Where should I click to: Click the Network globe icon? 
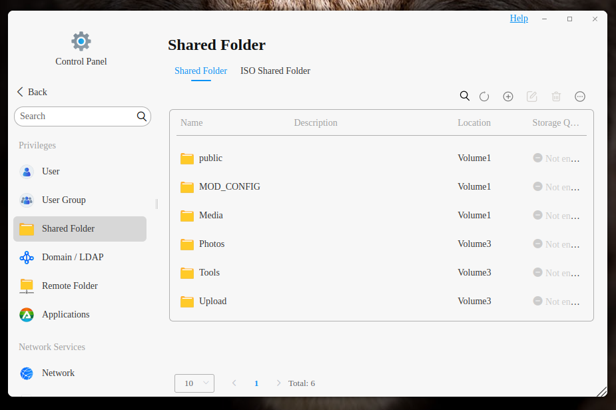coord(27,373)
